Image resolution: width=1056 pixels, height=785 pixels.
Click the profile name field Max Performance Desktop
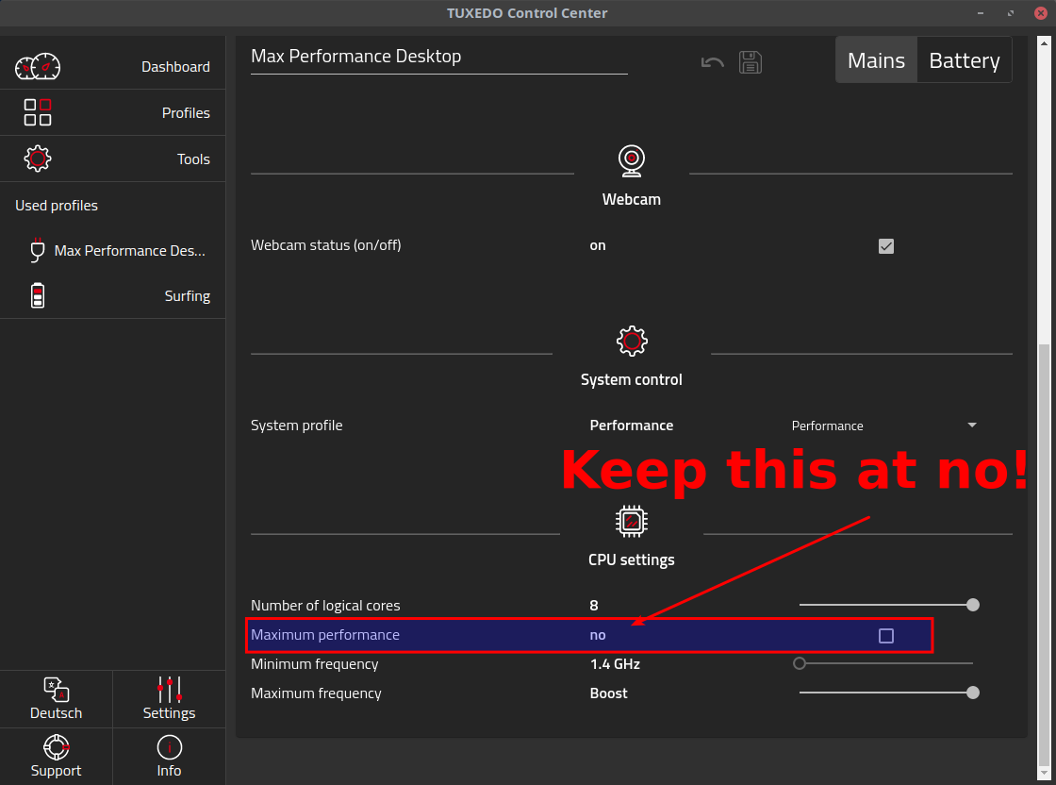(x=439, y=57)
